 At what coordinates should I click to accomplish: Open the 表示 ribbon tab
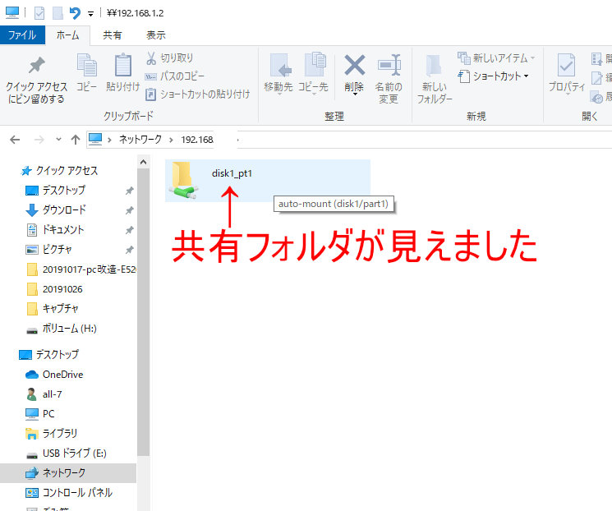155,35
